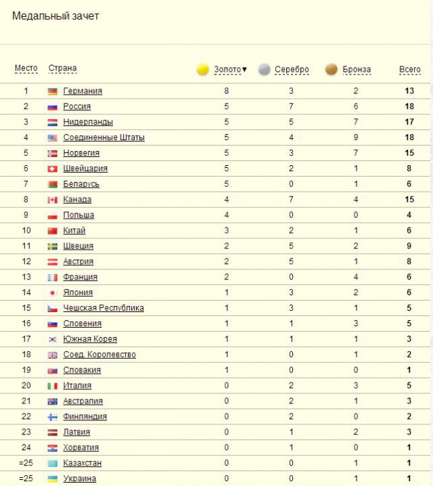Sort by the Всего column header
Image resolution: width=433 pixels, height=486 pixels.
pyautogui.click(x=410, y=70)
